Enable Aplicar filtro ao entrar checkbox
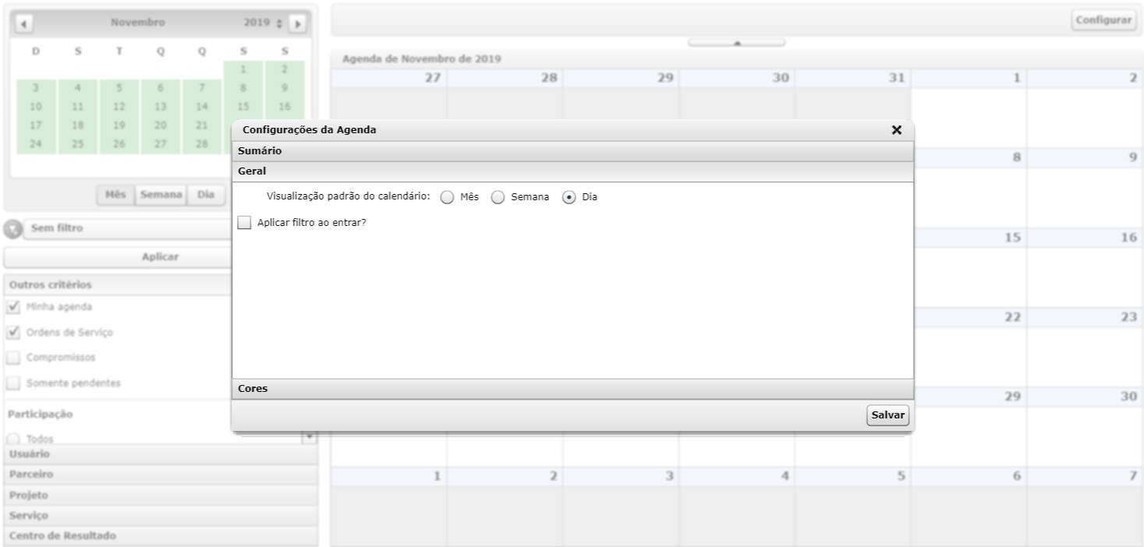Viewport: 1144px width, 547px height. [x=245, y=223]
